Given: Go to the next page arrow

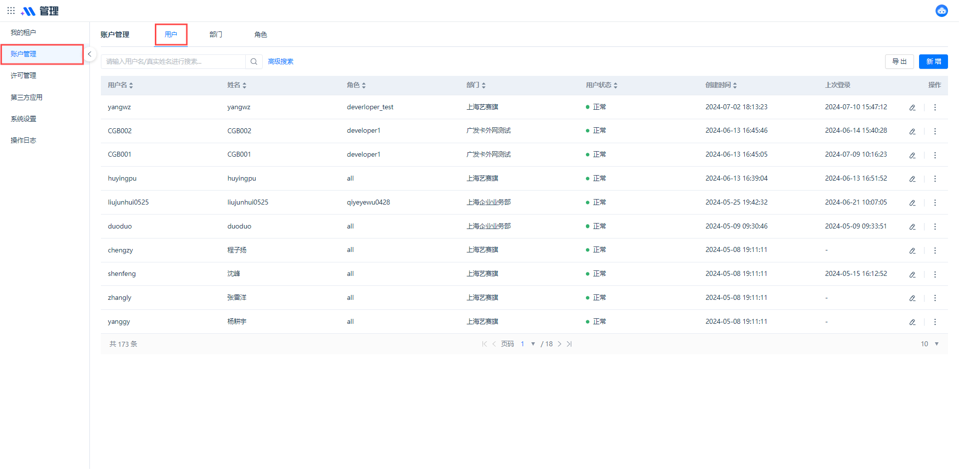Looking at the screenshot, I should point(559,344).
